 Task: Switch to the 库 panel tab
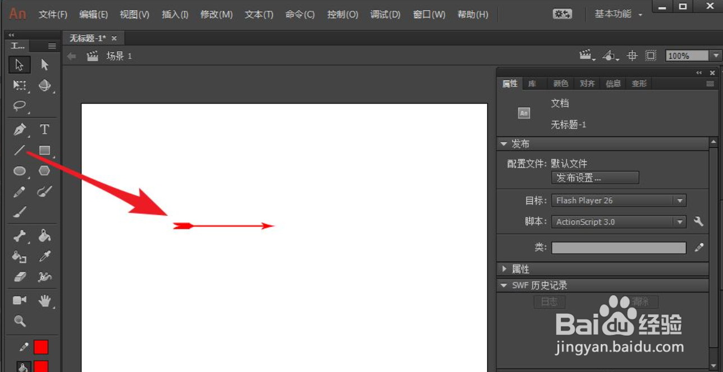(534, 83)
